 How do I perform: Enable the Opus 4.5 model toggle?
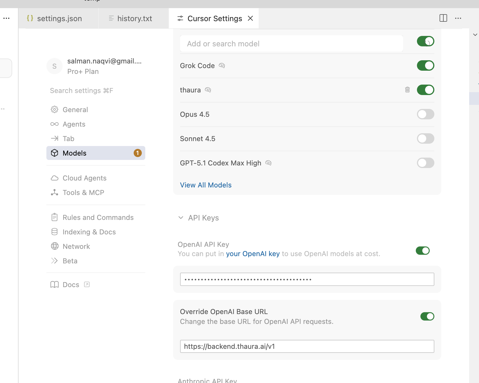click(425, 114)
